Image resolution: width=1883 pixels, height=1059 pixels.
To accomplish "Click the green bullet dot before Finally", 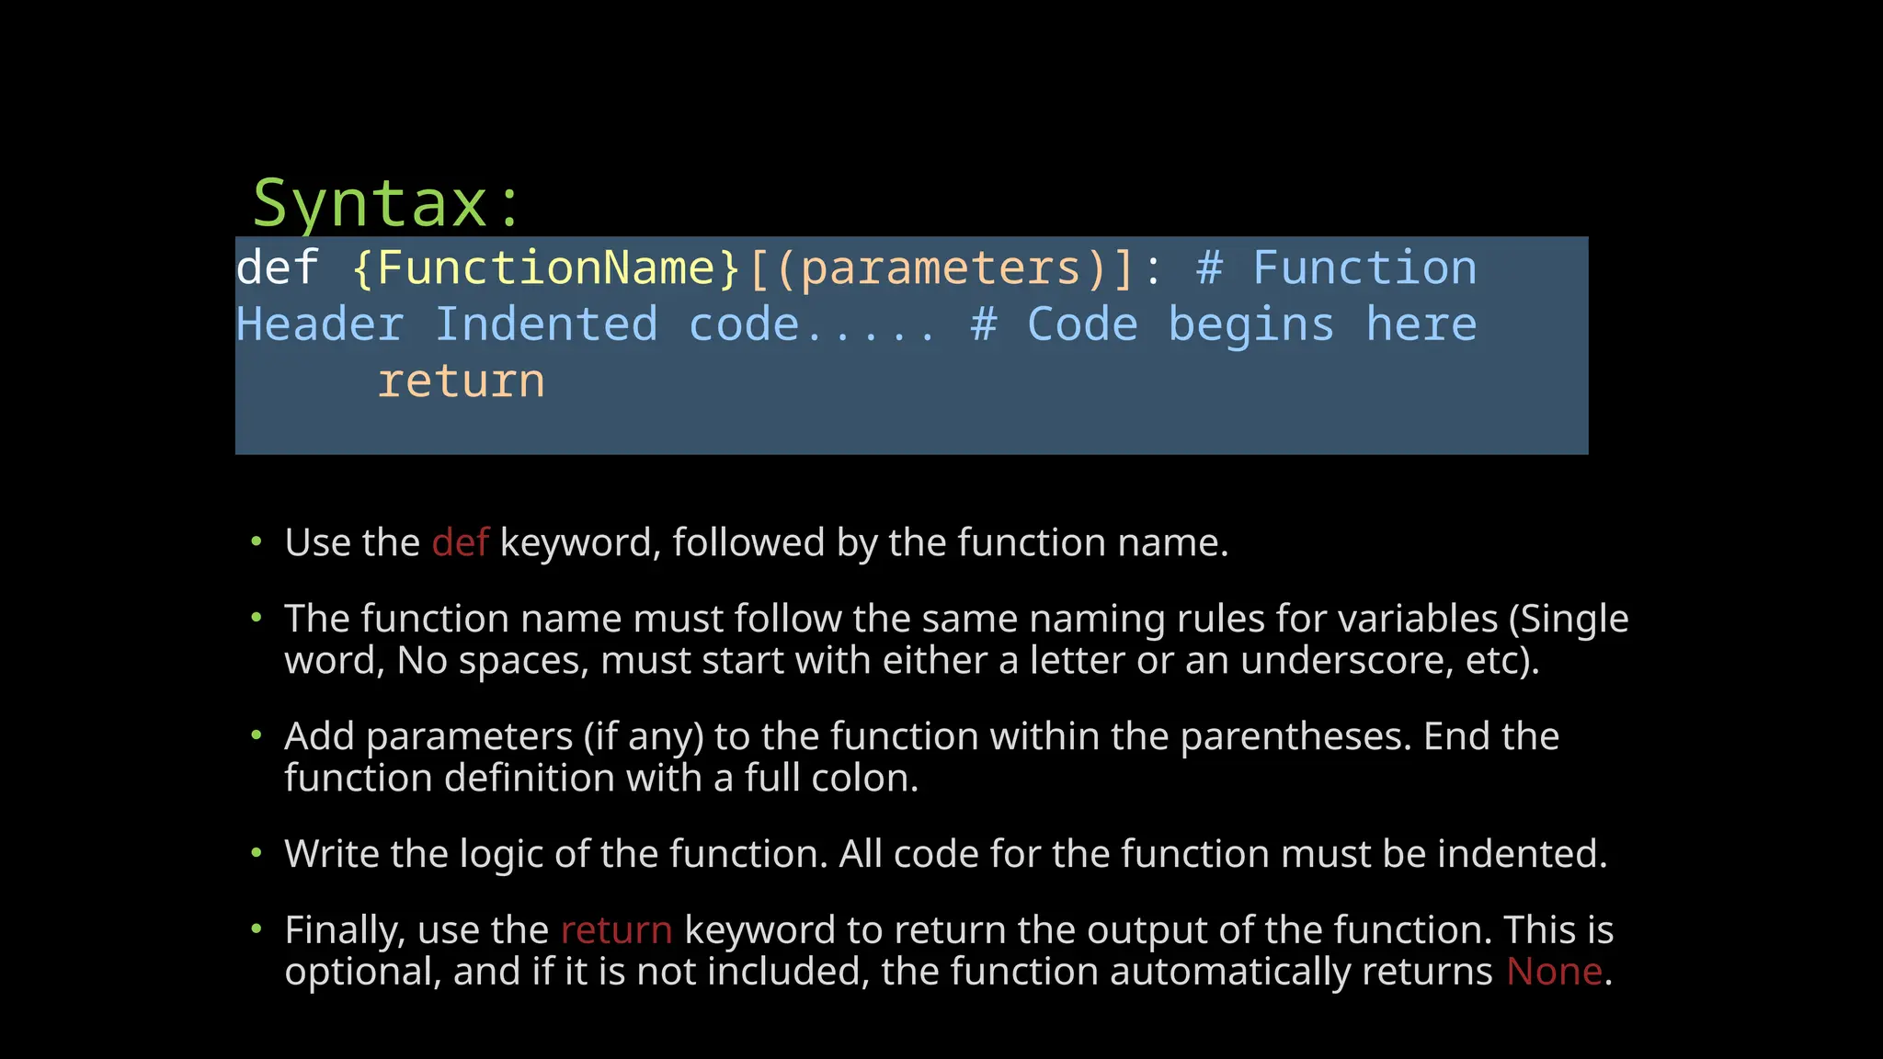I will tap(257, 929).
